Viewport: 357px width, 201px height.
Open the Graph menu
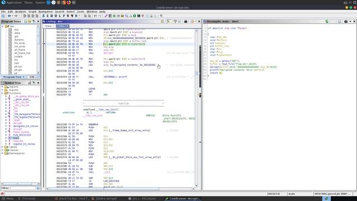[x=32, y=12]
